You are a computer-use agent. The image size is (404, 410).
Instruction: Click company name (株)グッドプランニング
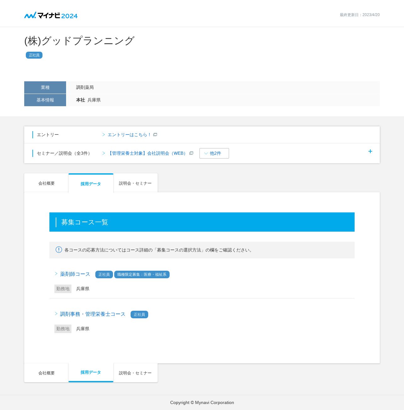(x=80, y=41)
